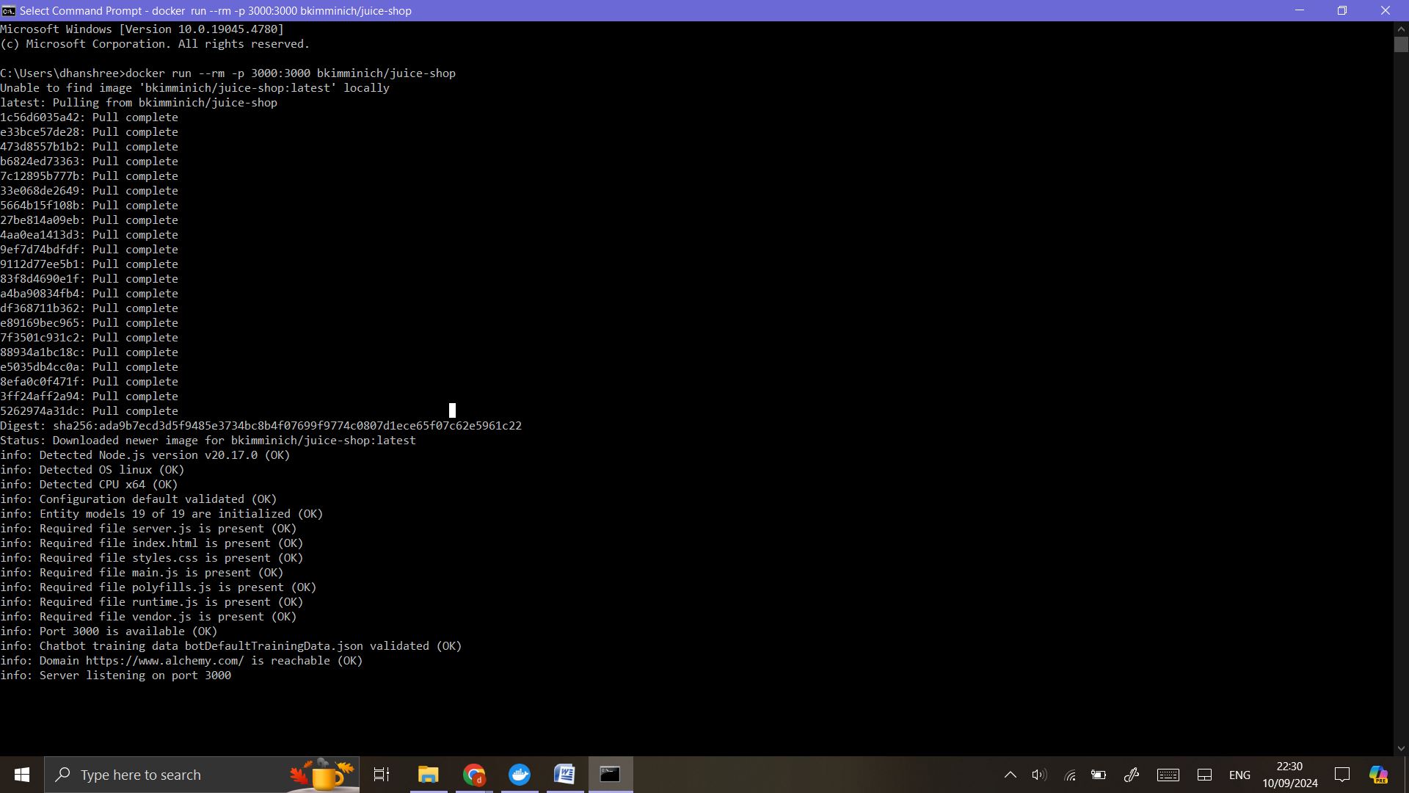Open clock and date calendar flyout
Screen dimensions: 1409x793
click(x=1289, y=775)
